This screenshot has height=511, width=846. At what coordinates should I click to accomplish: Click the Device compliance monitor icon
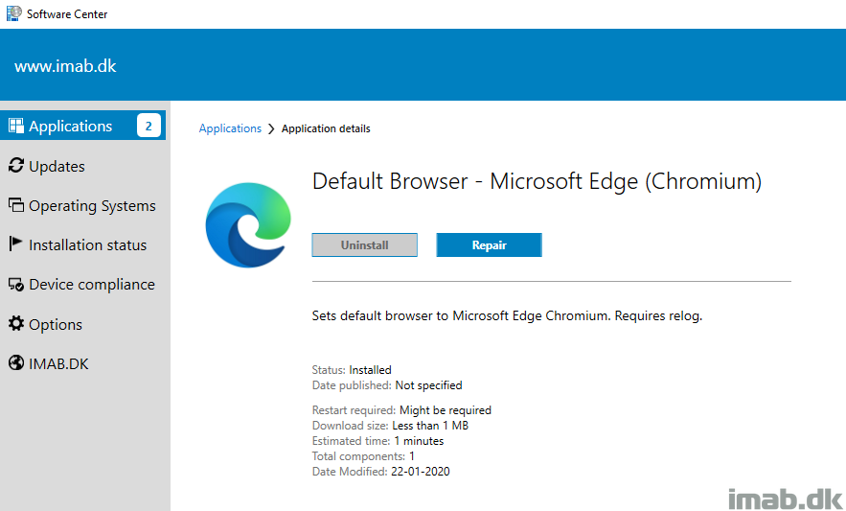(x=15, y=285)
